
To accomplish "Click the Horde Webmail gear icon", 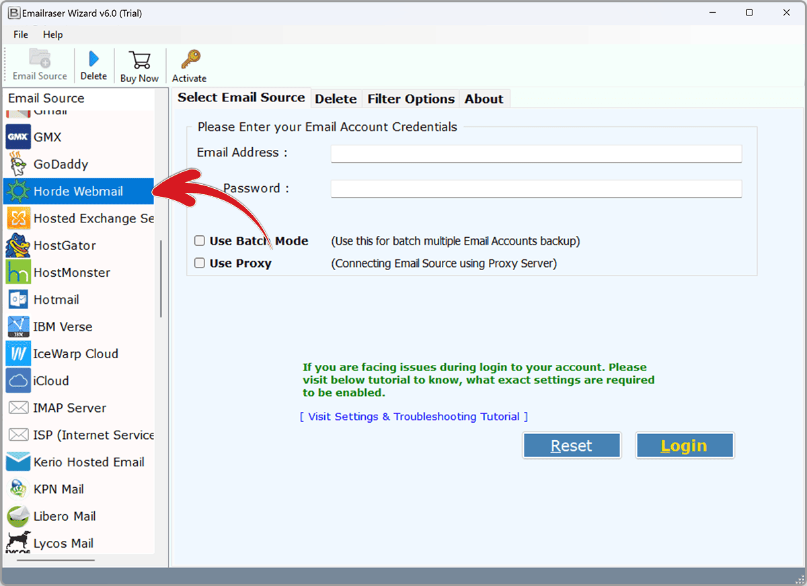I will click(x=18, y=192).
